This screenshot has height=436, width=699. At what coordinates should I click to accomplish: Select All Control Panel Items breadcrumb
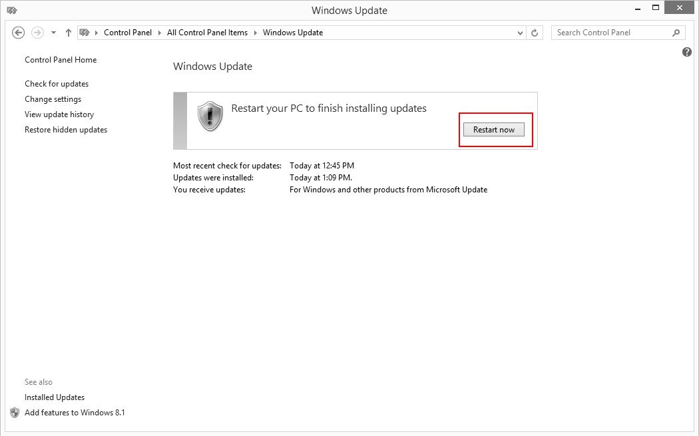pyautogui.click(x=207, y=33)
